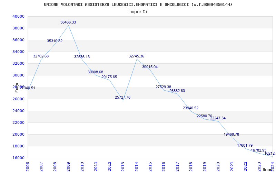Screen dimensions: 276x173
Task: Click the 36000 y-axis tick label
Action: [18, 40]
